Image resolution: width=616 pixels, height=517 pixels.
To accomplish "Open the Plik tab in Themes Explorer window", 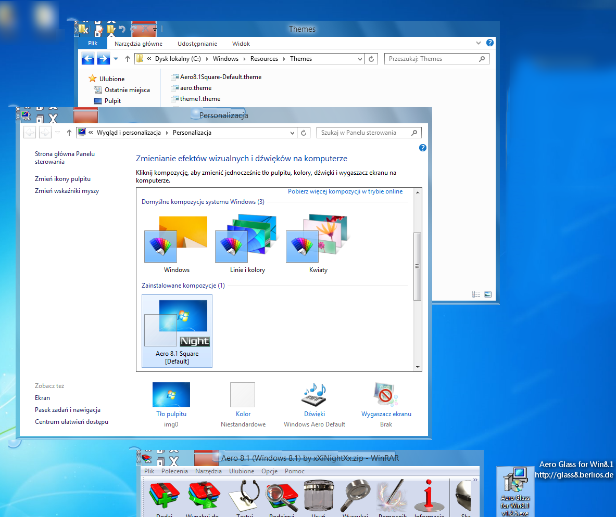I will point(93,43).
